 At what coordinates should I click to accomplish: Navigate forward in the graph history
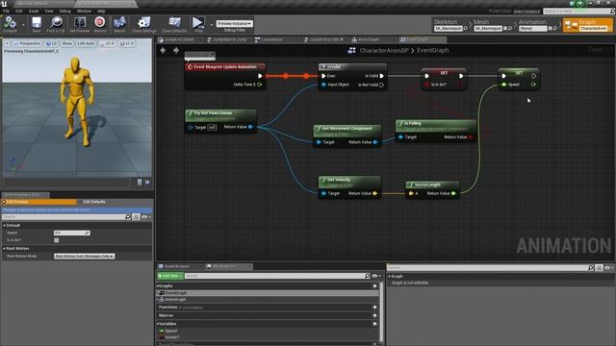coord(176,50)
